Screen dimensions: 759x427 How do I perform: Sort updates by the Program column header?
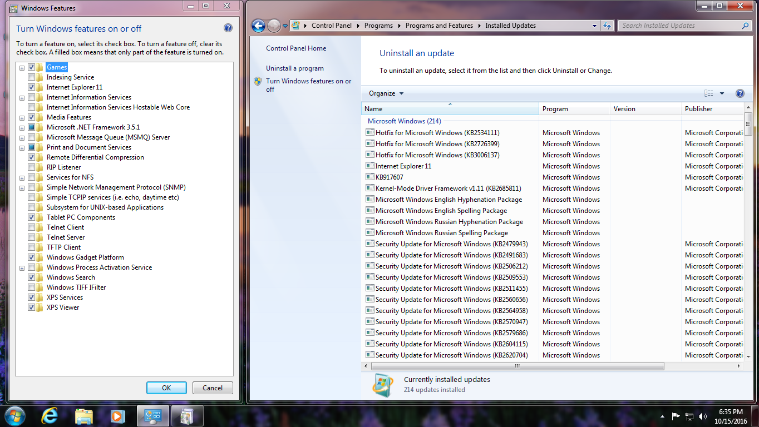tap(574, 109)
